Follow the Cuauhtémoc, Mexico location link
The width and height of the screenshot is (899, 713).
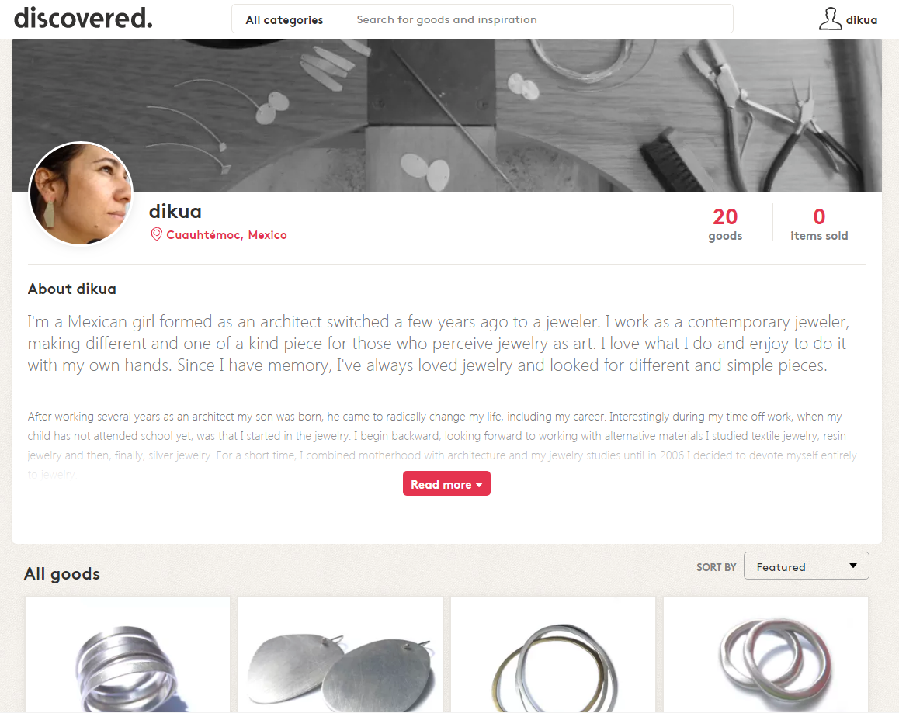227,235
